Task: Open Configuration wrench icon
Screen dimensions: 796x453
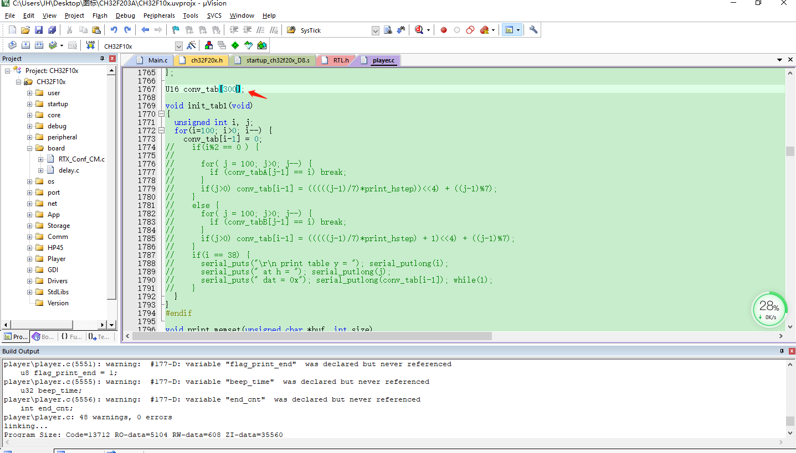Action: pyautogui.click(x=533, y=30)
